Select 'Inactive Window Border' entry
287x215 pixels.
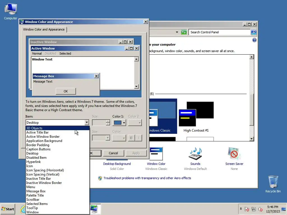pyautogui.click(x=57, y=183)
